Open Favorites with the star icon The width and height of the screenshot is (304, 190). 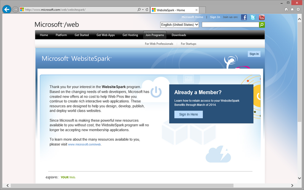[292, 9]
